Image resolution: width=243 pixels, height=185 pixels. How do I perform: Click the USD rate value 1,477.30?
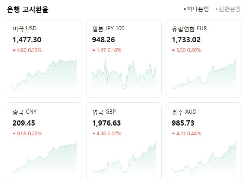tap(27, 40)
